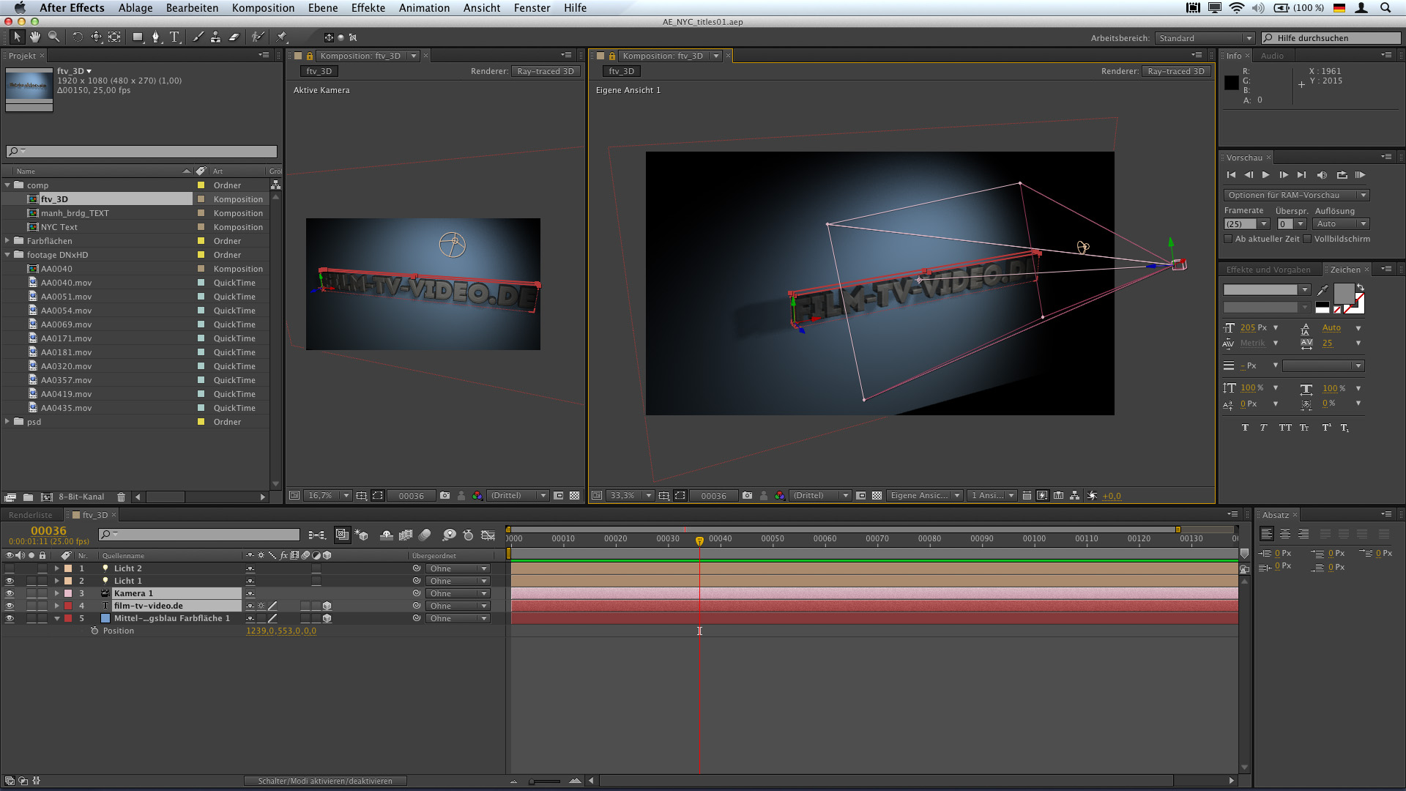Expand the Farbflächen folder
The image size is (1406, 791).
[8, 241]
